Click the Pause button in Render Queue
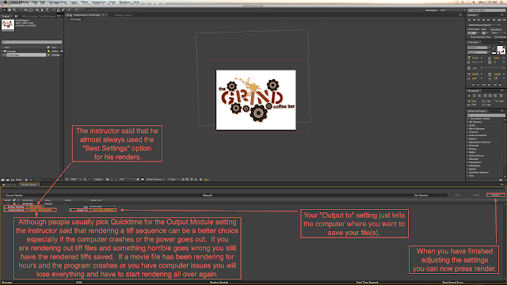 point(477,195)
